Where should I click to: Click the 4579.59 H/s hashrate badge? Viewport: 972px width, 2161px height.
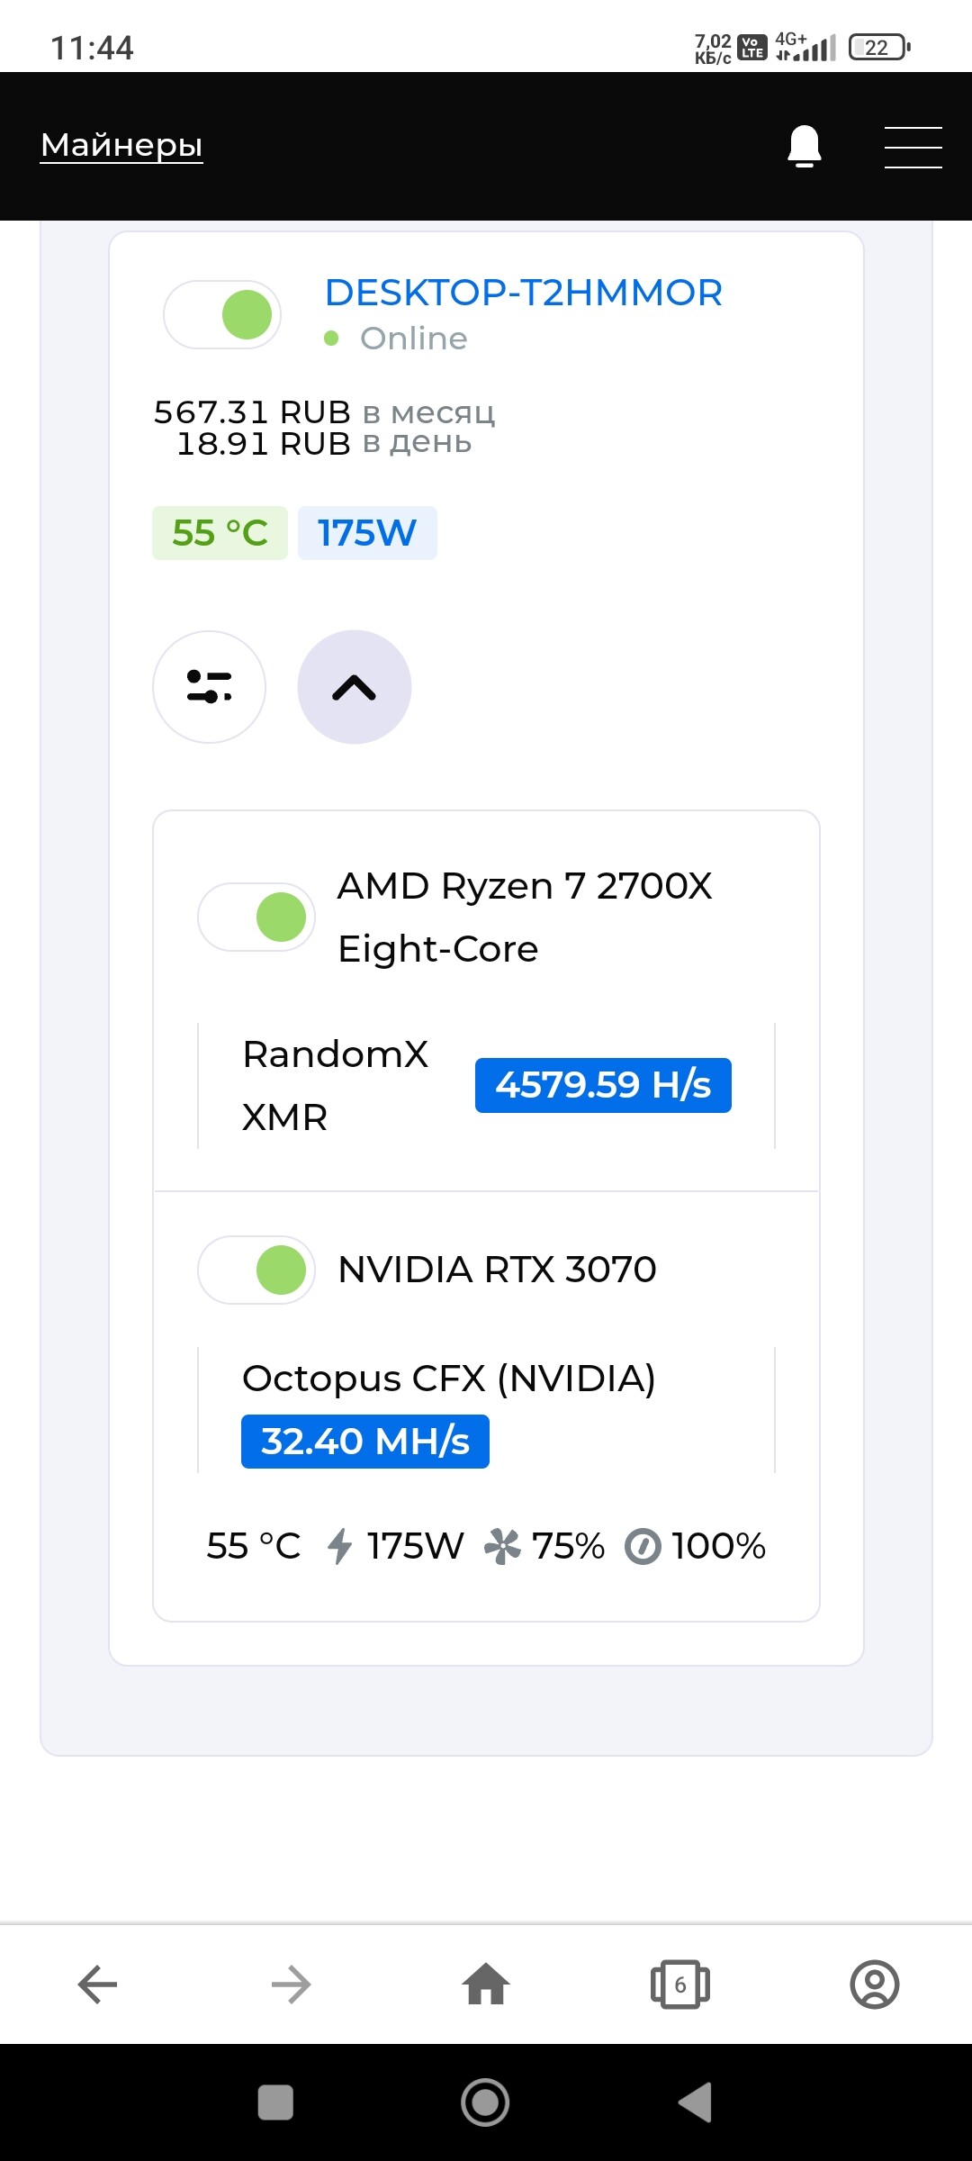pyautogui.click(x=603, y=1085)
